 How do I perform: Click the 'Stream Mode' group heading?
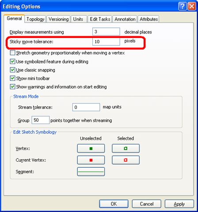[x=26, y=96]
